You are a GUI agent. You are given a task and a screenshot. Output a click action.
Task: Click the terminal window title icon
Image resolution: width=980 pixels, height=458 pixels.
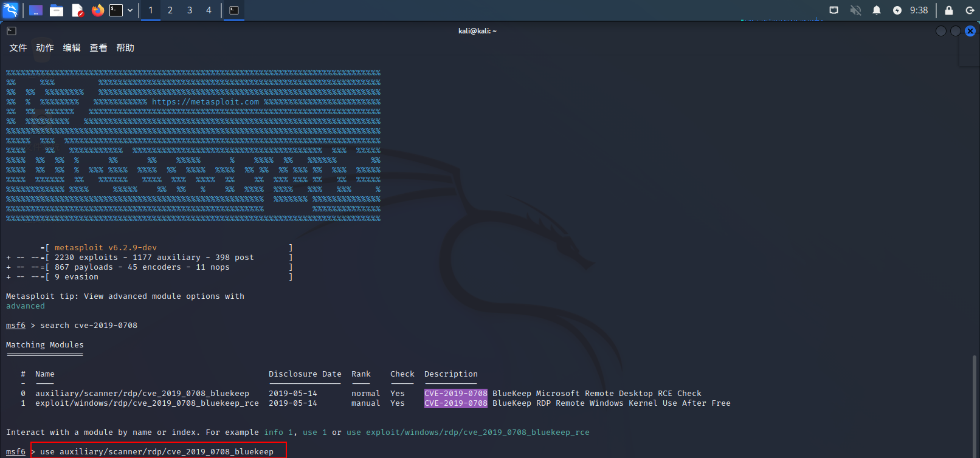[x=12, y=31]
